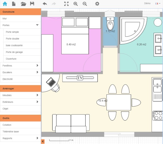
Task: Click the Mur wall tool
Action: (x=5, y=19)
